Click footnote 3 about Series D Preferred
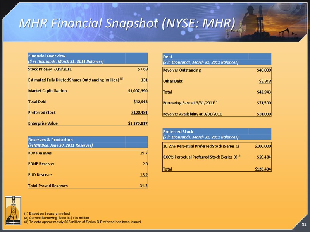The image size is (310, 232). click(83, 222)
